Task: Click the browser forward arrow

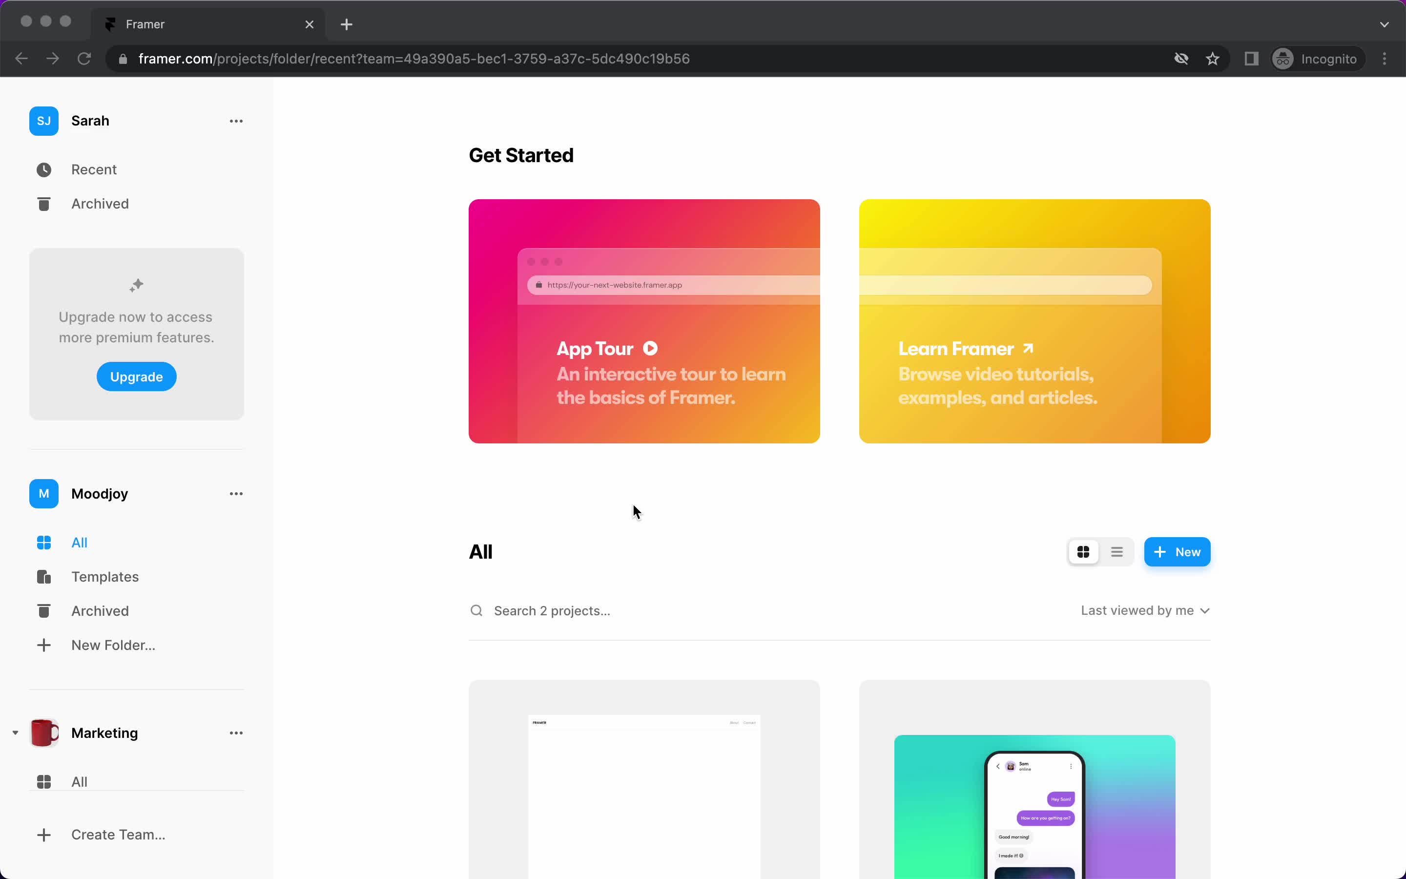Action: 53,59
